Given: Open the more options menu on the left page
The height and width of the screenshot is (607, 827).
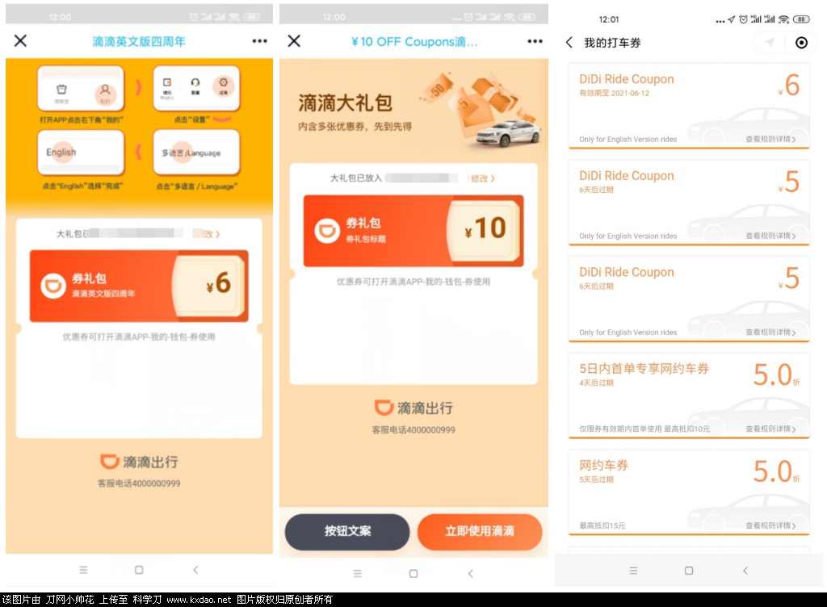Looking at the screenshot, I should (260, 40).
